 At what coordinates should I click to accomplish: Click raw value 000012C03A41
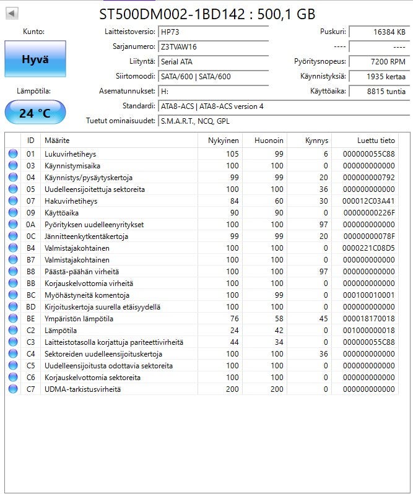(368, 201)
